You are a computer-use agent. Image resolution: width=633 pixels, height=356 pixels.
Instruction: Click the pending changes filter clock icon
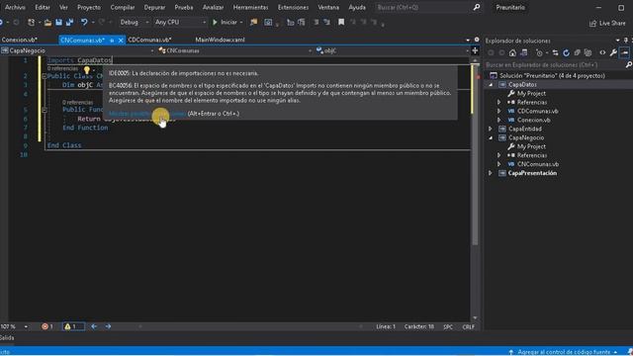[539, 52]
